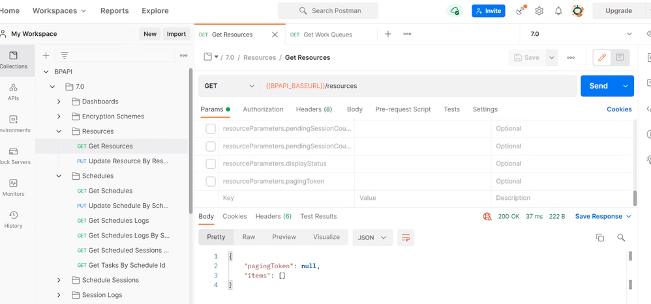Click the plus icon to create collection
Viewport: 651px width, 304px height.
coord(46,56)
